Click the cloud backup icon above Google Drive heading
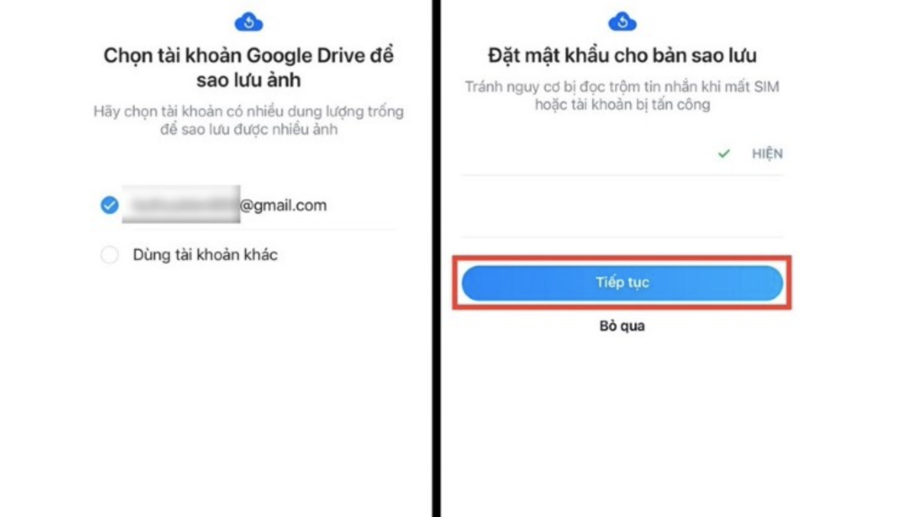Image resolution: width=919 pixels, height=517 pixels. pyautogui.click(x=249, y=22)
